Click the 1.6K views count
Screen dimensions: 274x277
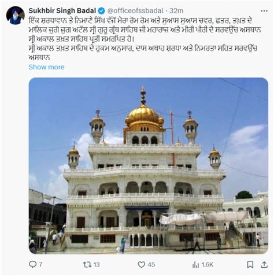208,265
